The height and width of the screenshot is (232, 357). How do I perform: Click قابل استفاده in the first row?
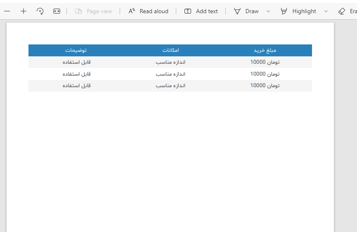(x=76, y=62)
